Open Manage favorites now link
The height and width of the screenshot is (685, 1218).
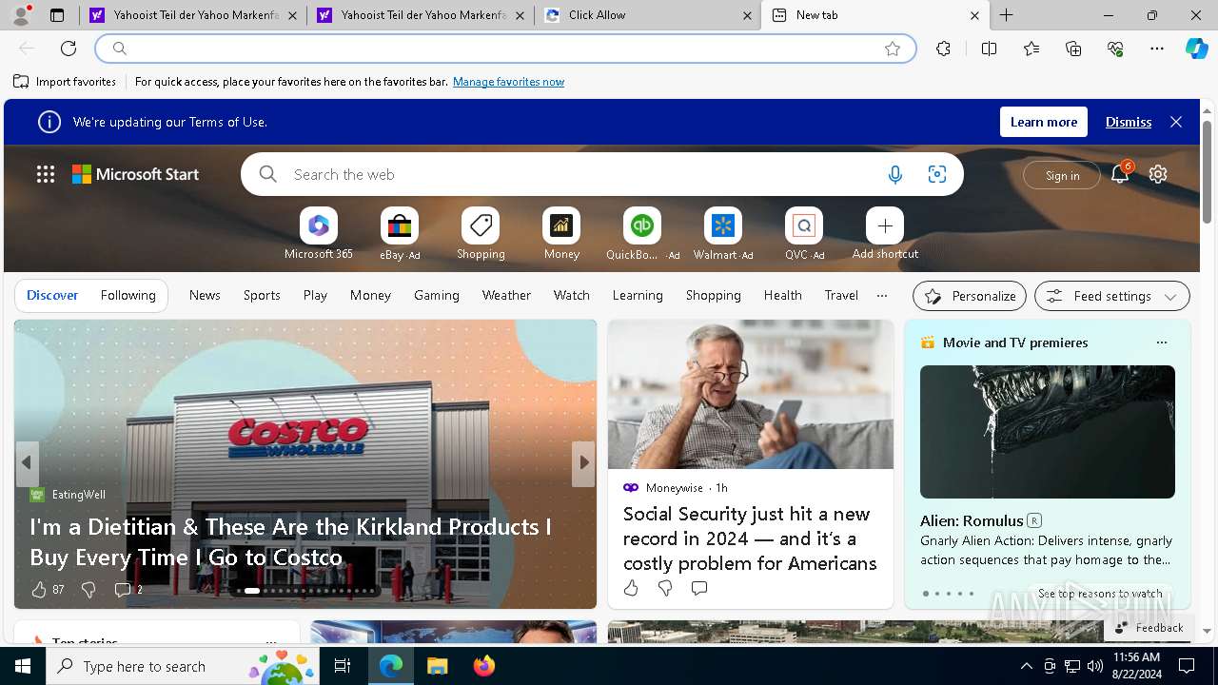point(508,82)
